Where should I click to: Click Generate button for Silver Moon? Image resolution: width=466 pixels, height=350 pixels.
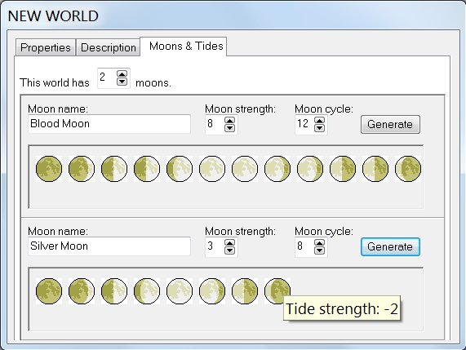tap(390, 247)
